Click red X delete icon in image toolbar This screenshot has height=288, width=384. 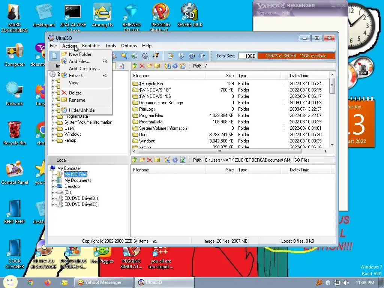tap(142, 66)
